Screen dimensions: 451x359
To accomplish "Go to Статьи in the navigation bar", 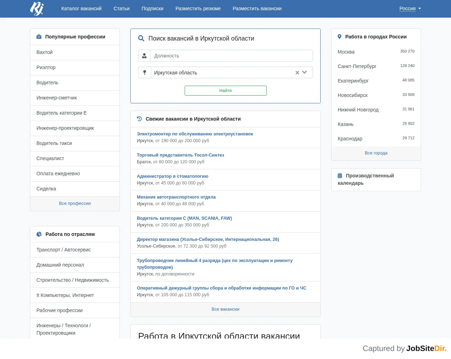I will [x=122, y=8].
